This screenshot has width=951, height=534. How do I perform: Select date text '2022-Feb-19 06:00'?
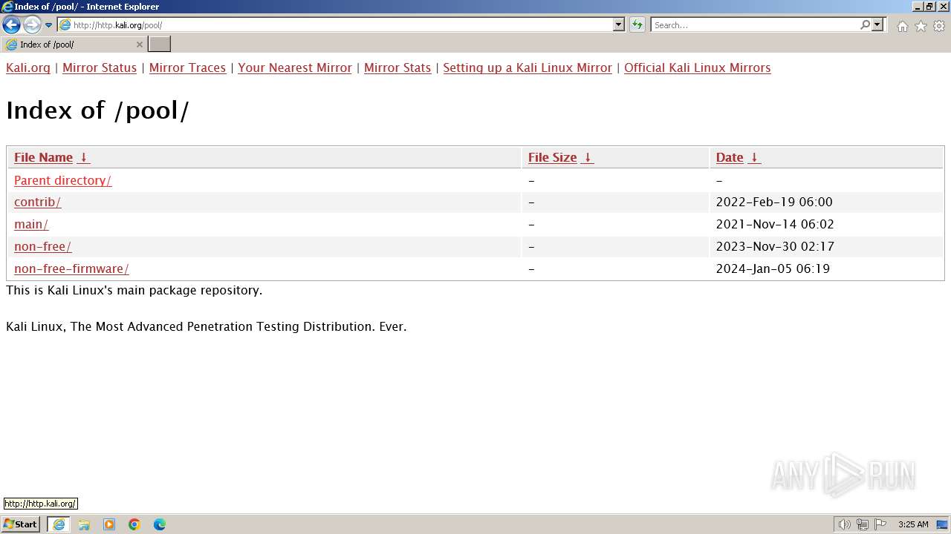(x=774, y=202)
